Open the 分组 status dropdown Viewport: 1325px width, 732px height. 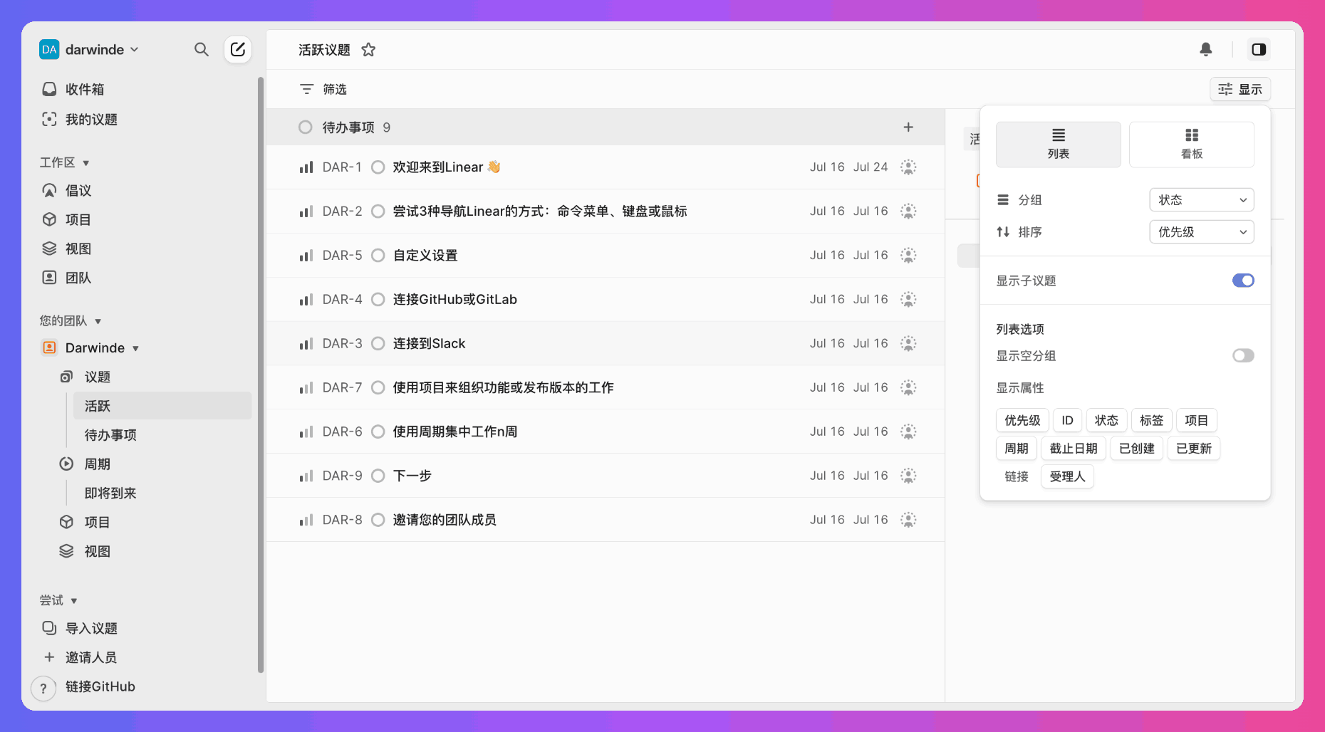tap(1201, 200)
